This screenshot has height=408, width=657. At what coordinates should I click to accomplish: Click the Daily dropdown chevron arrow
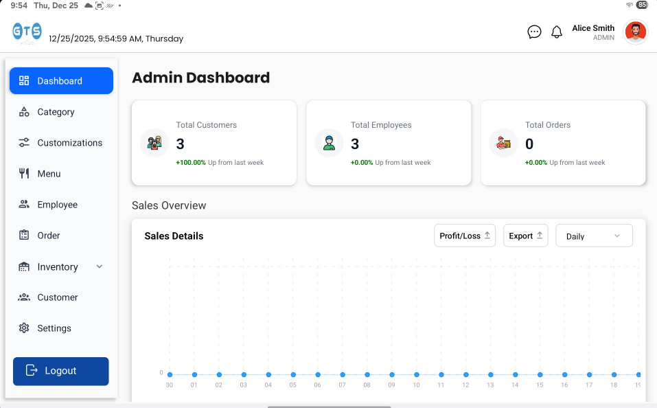(616, 236)
